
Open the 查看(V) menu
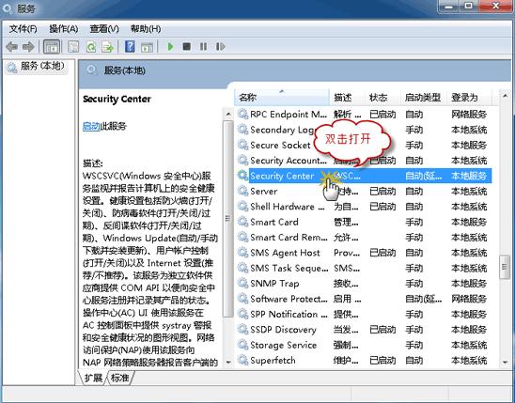pos(104,29)
